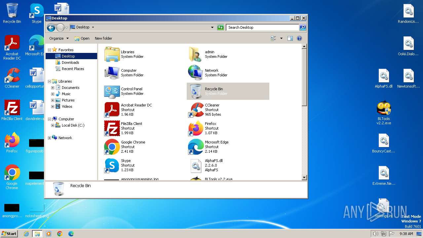The height and width of the screenshot is (238, 423).
Task: Toggle the preview pane button
Action: pos(290,38)
